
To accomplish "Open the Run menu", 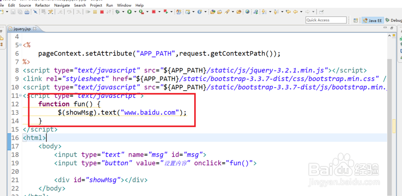I will coord(109,5).
